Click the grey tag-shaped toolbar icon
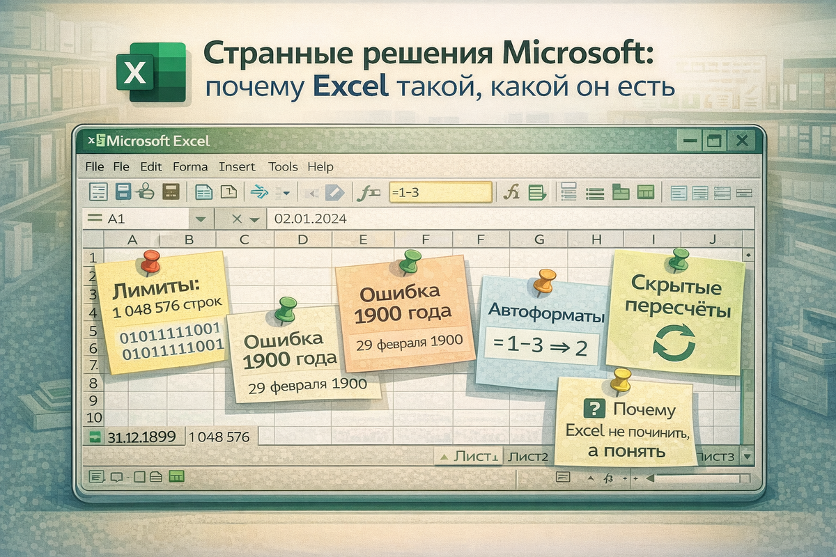The width and height of the screenshot is (836, 557). point(335,192)
